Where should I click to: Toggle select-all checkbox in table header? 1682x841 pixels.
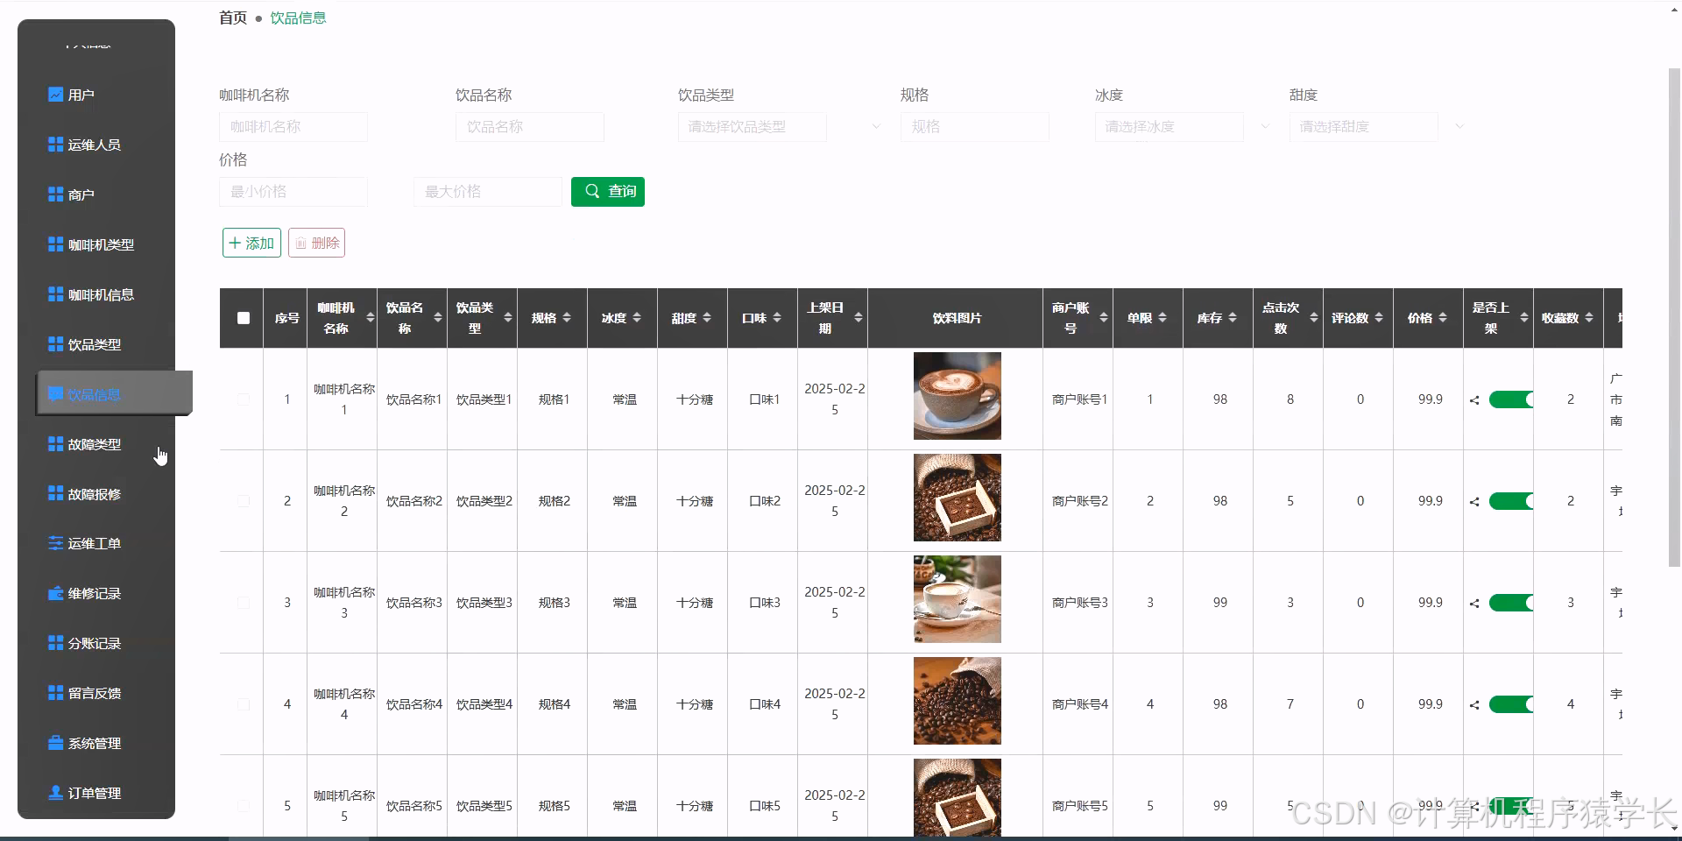[x=244, y=318]
